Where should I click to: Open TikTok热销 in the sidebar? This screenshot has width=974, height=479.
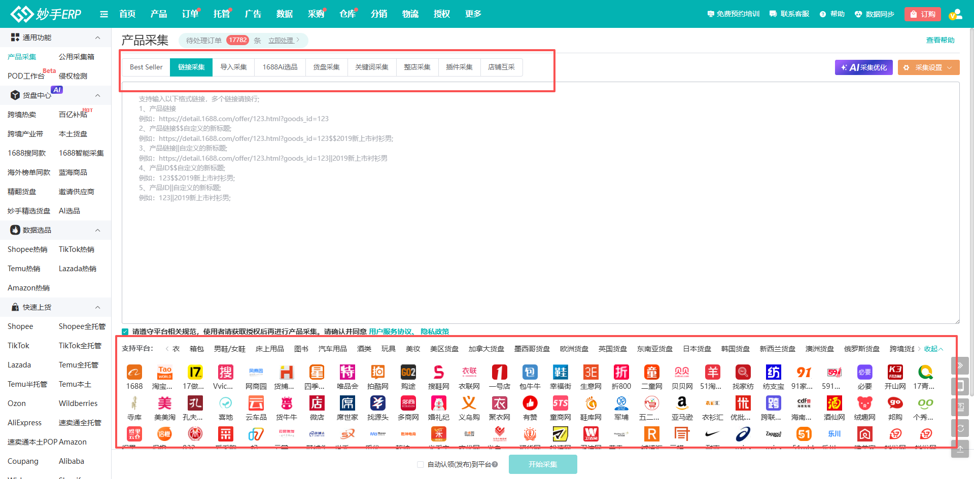tap(77, 249)
